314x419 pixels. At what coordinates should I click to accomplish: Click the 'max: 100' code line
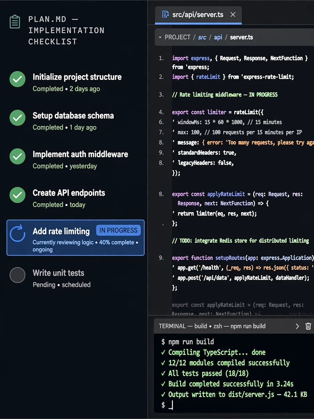click(x=237, y=132)
